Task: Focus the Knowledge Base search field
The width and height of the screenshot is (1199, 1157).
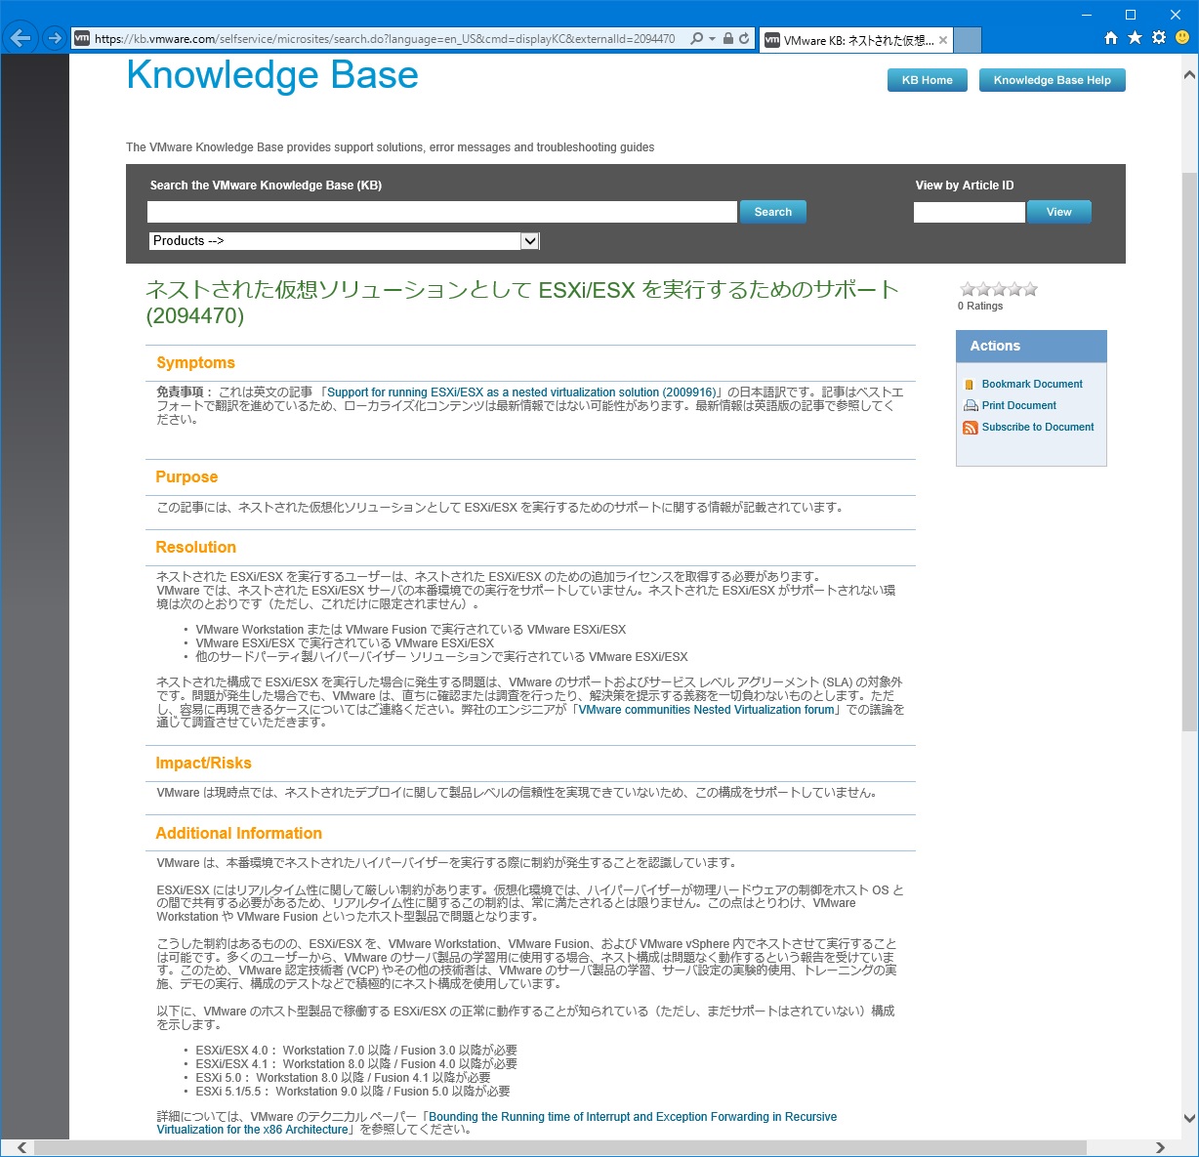Action: [441, 212]
